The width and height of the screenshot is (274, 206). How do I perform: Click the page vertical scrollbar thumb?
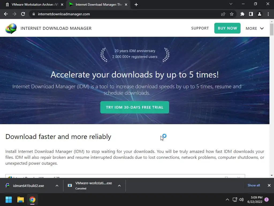272,30
